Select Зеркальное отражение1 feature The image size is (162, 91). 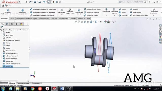coord(12,64)
